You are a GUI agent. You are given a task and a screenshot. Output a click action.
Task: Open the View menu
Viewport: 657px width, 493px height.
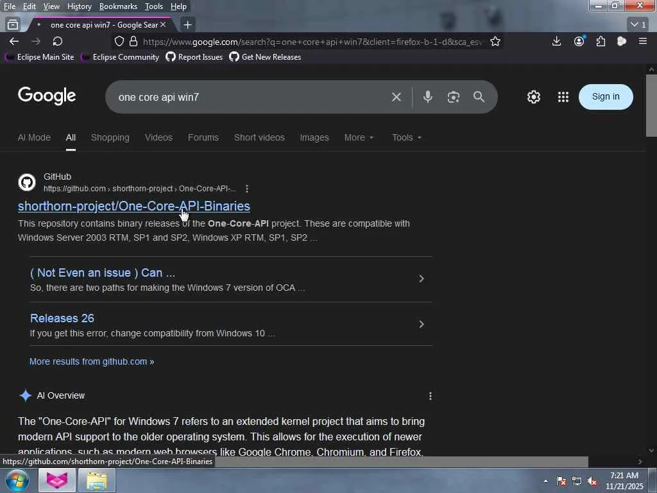(x=51, y=6)
